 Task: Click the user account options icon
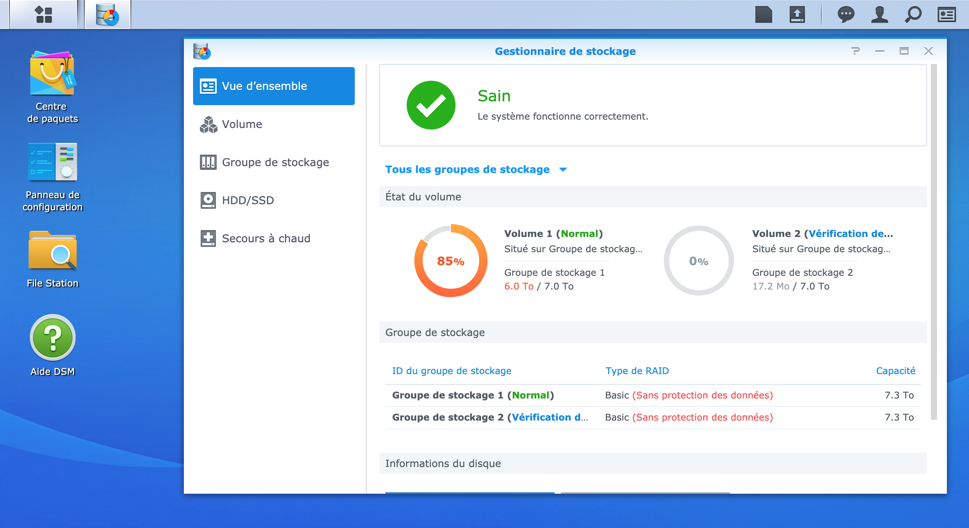pyautogui.click(x=879, y=14)
